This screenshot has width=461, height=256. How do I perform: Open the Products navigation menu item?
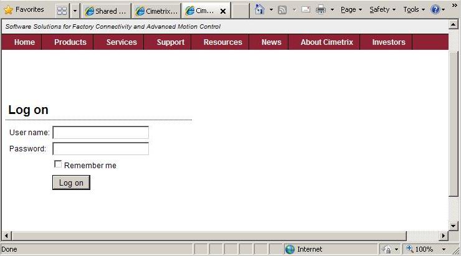[x=70, y=42]
